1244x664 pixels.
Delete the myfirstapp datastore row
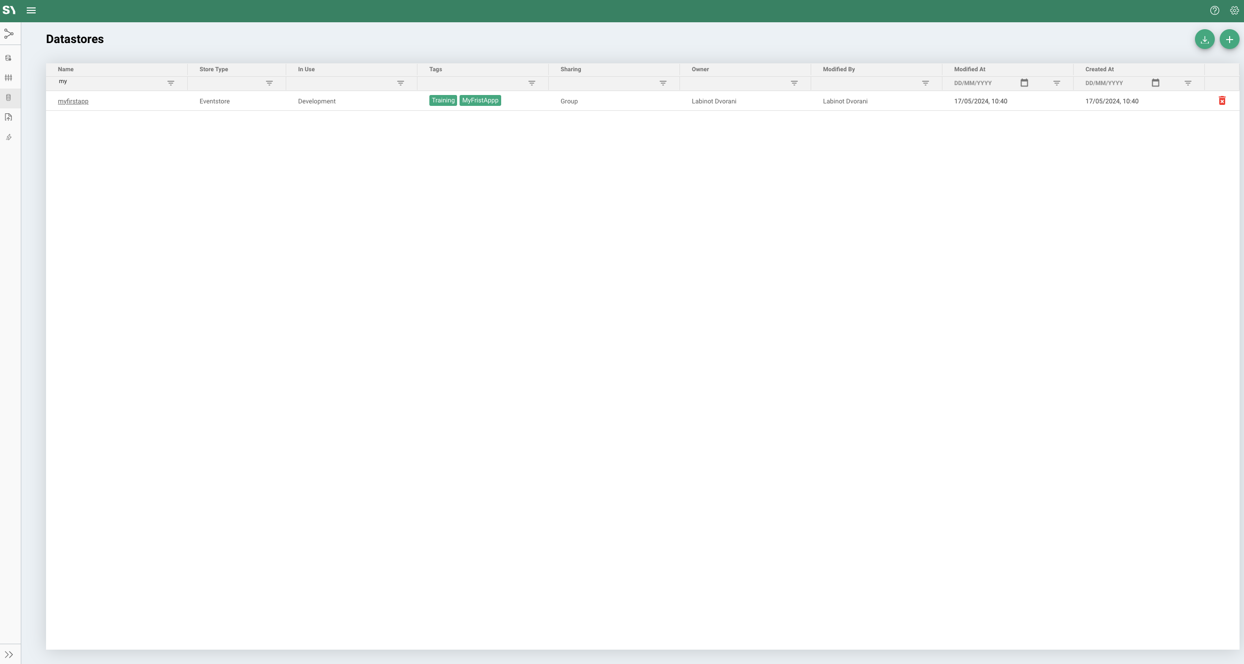click(1222, 100)
